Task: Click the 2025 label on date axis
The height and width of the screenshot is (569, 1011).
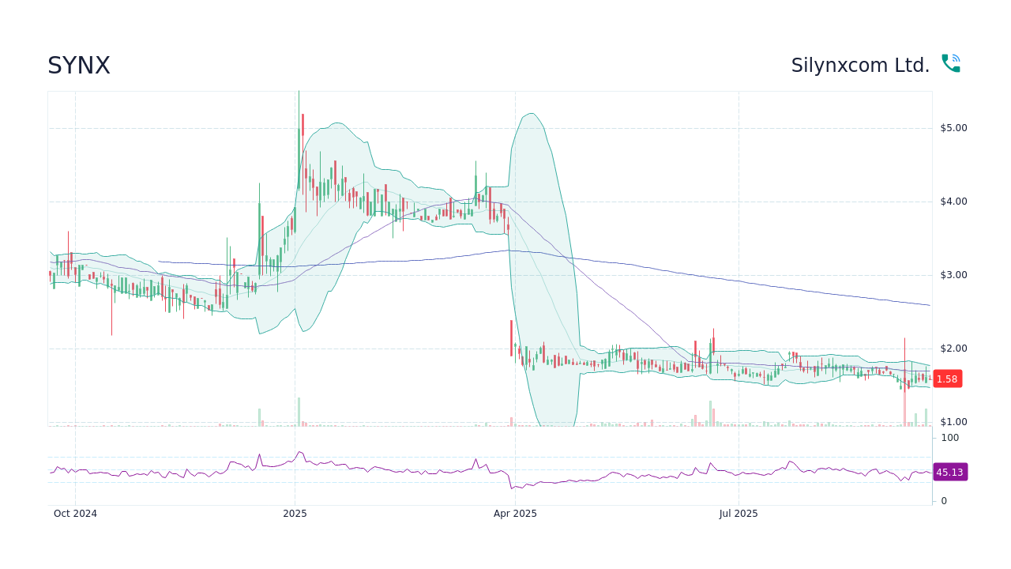Action: [295, 513]
